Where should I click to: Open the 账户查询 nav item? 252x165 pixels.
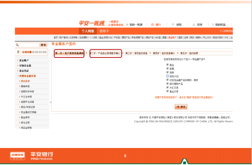[64, 37]
